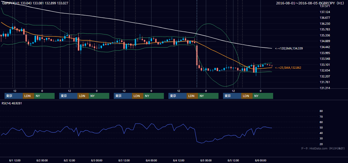Select the 120 SMA 134.339 label

point(289,48)
